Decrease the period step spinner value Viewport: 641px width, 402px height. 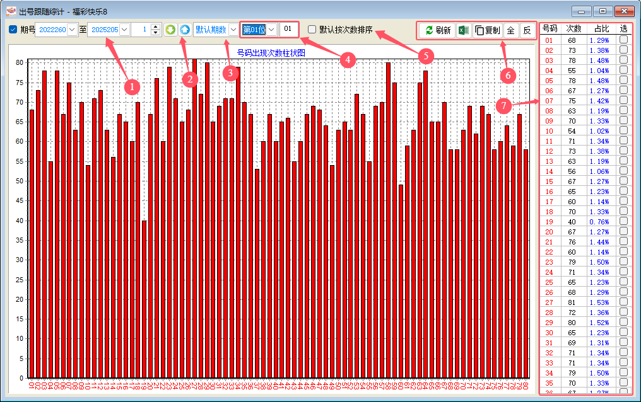(156, 33)
